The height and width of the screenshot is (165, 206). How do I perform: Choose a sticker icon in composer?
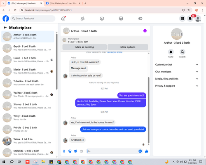[76, 151]
